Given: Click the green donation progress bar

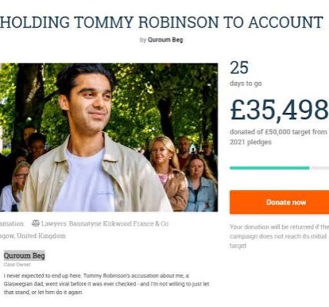Looking at the screenshot, I should point(270,168).
